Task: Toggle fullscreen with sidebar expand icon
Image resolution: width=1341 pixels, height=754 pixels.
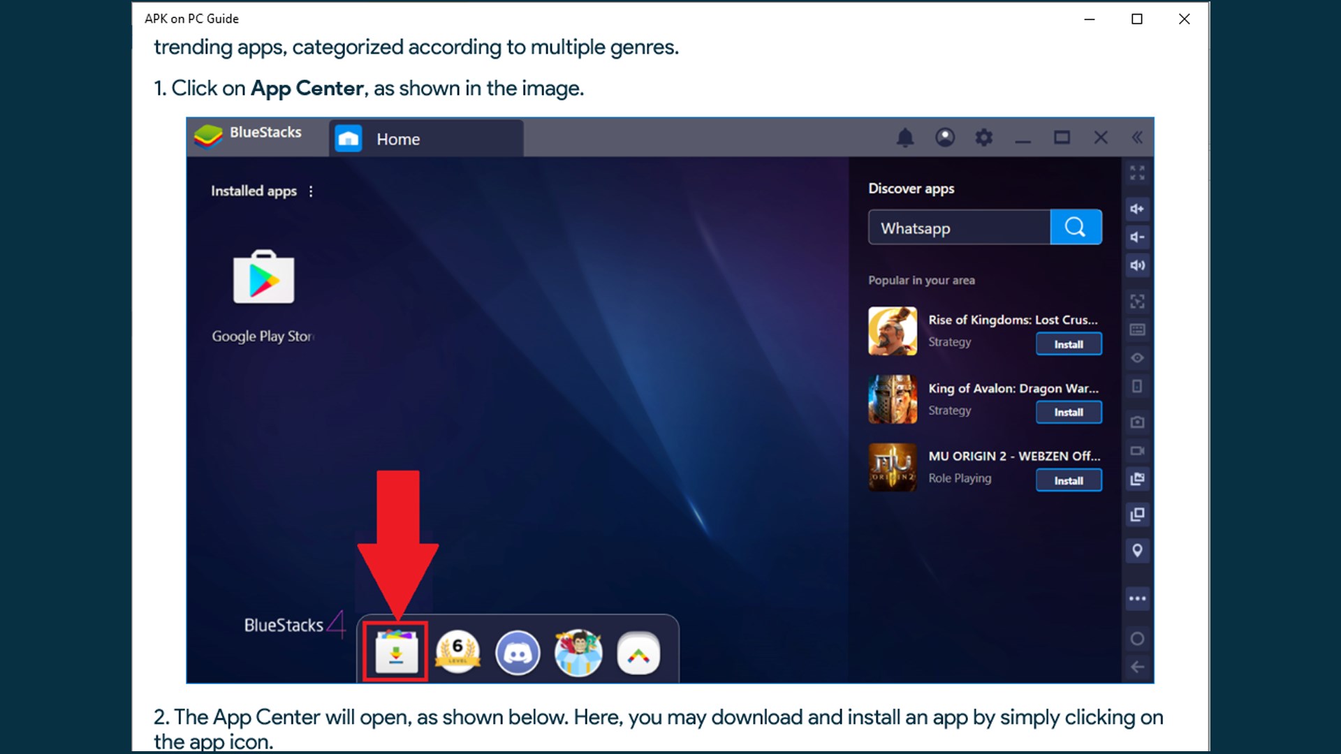Action: click(1137, 173)
